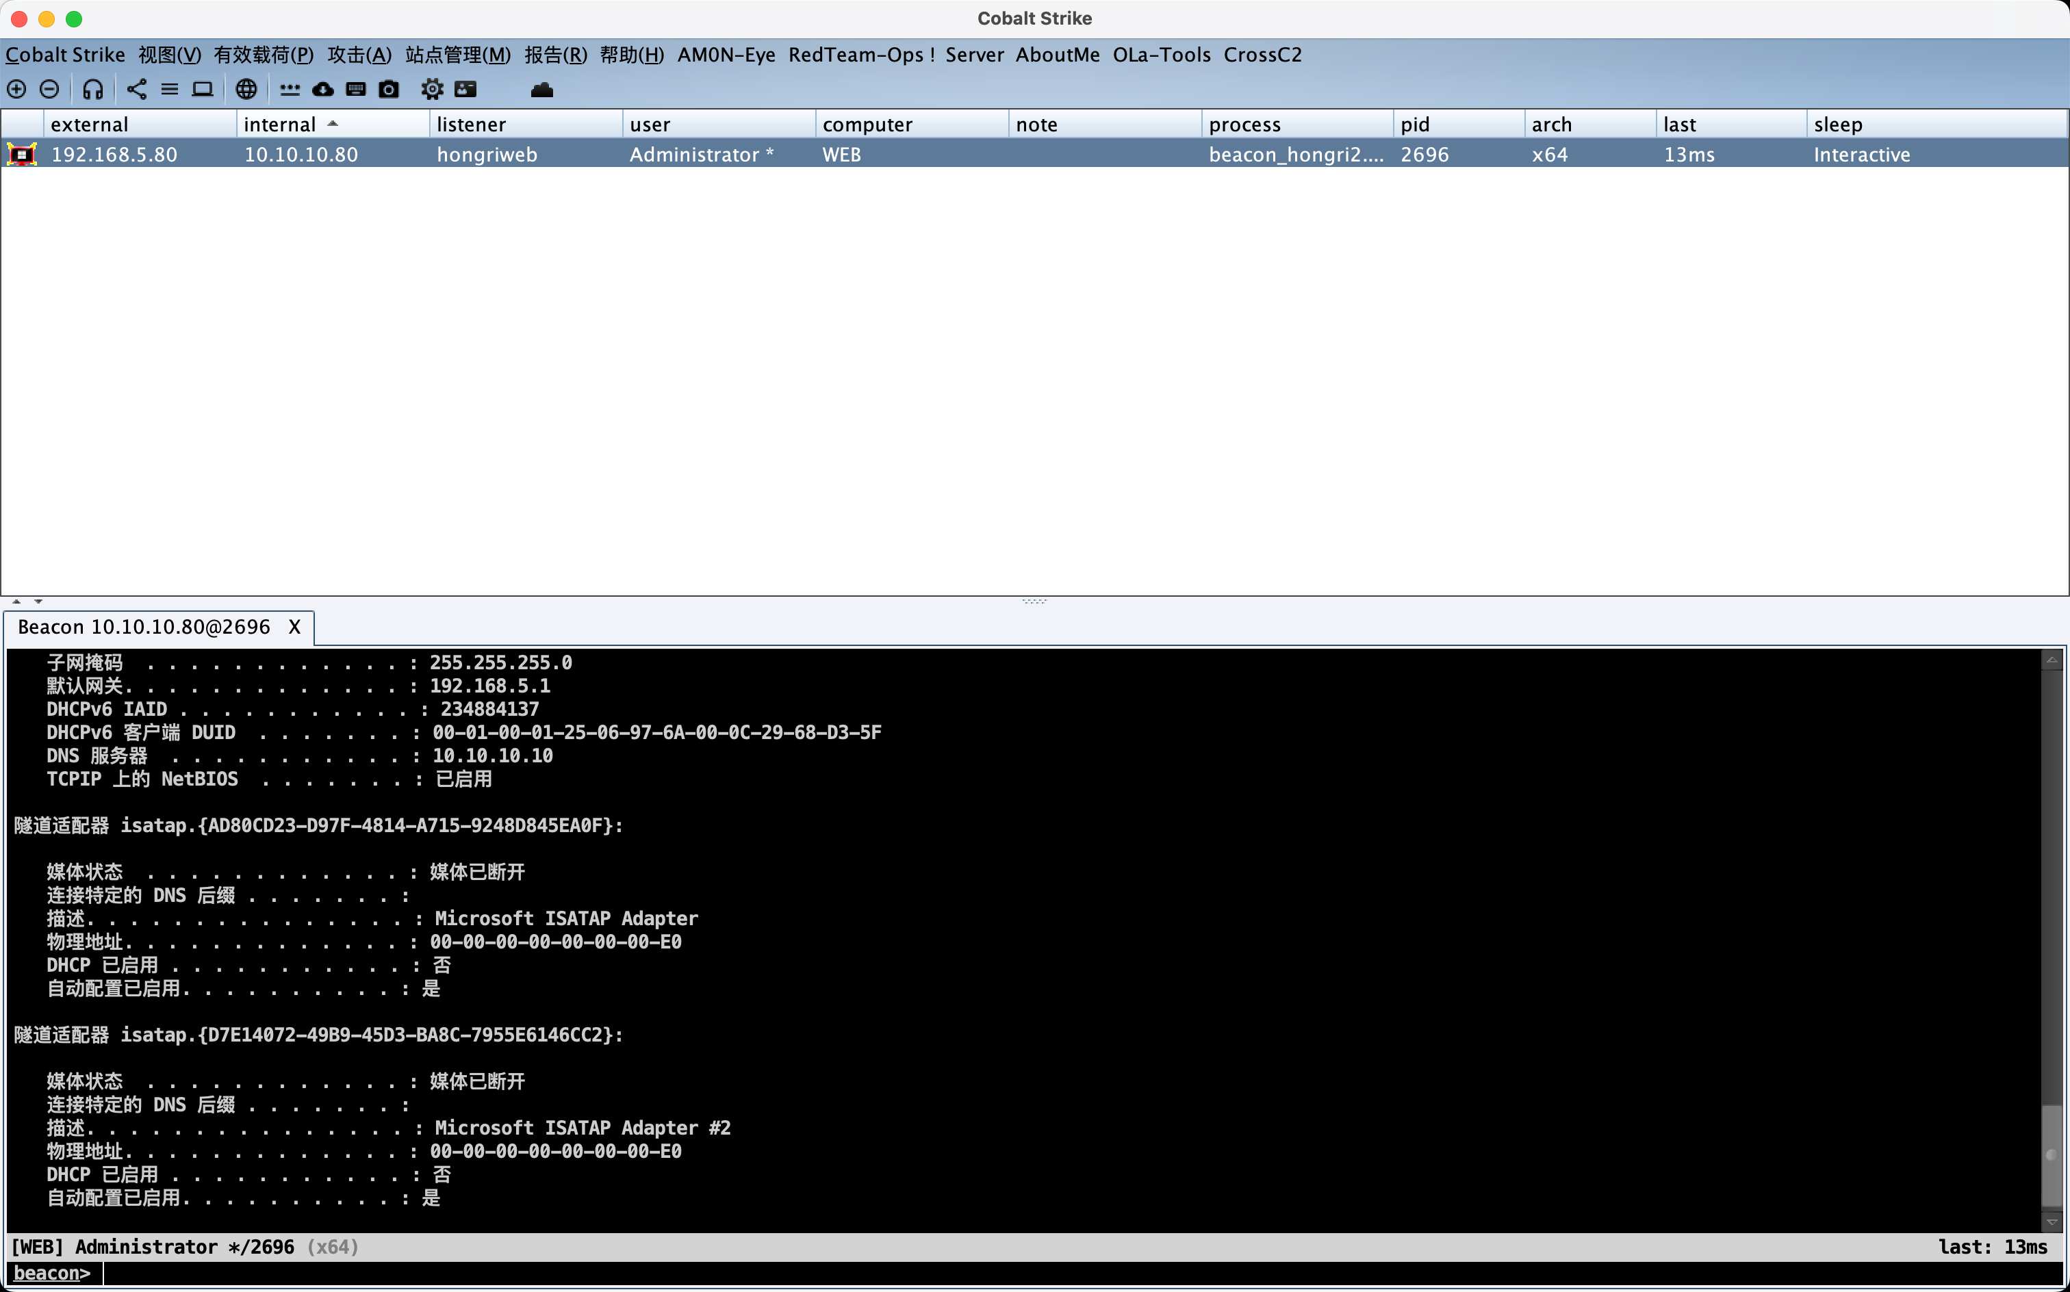Select the 192.168.5.80 beacon session row

[114, 155]
